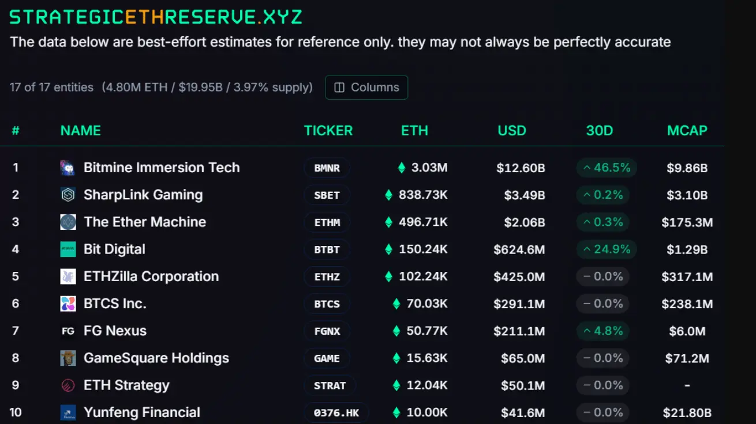This screenshot has height=424, width=756.
Task: Click the ETH Strategy logo icon
Action: pos(68,385)
